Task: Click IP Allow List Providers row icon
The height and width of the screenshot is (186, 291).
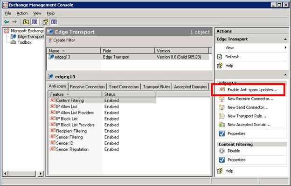Action: (x=53, y=113)
